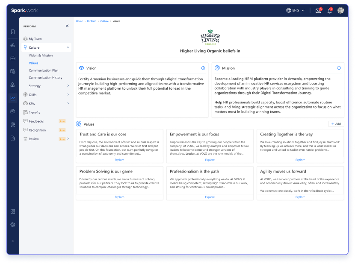Explore the Agility moves us forward value
This screenshot has width=355, height=264.
pyautogui.click(x=300, y=197)
